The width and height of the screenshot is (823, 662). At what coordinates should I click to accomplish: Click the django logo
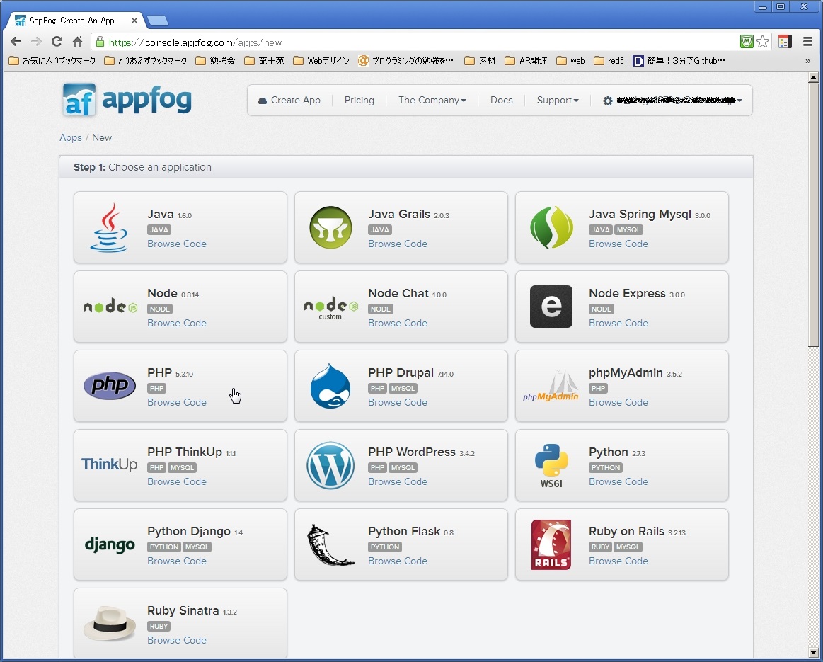(x=110, y=545)
